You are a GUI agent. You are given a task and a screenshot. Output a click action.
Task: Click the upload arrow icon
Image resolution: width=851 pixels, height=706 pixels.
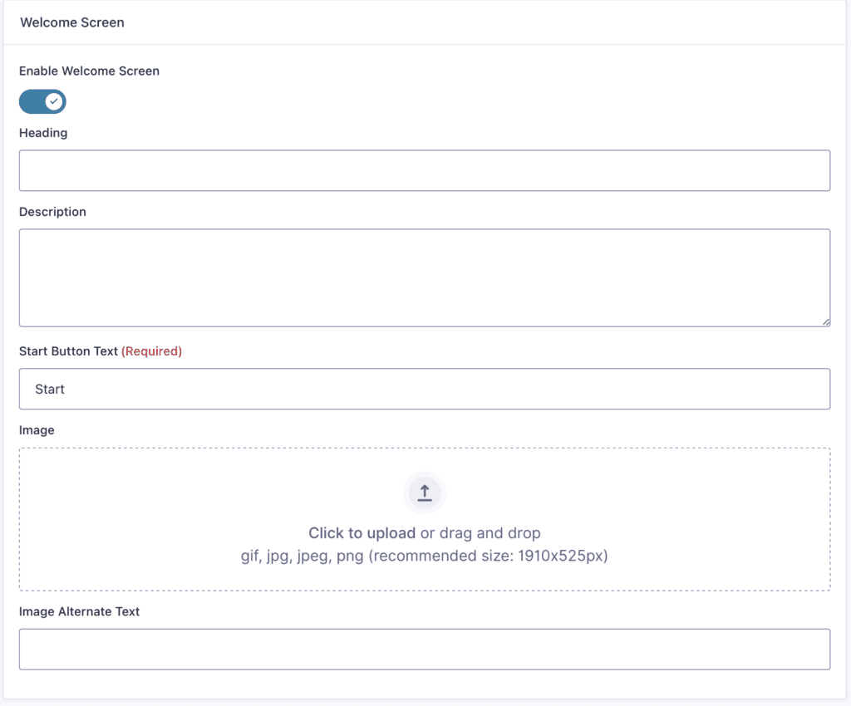click(x=425, y=493)
